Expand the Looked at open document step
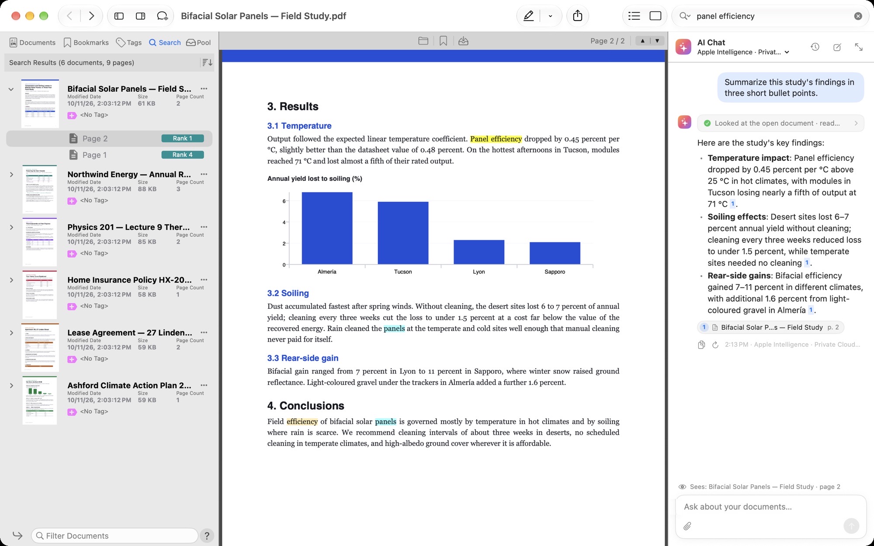The width and height of the screenshot is (874, 546). click(780, 123)
